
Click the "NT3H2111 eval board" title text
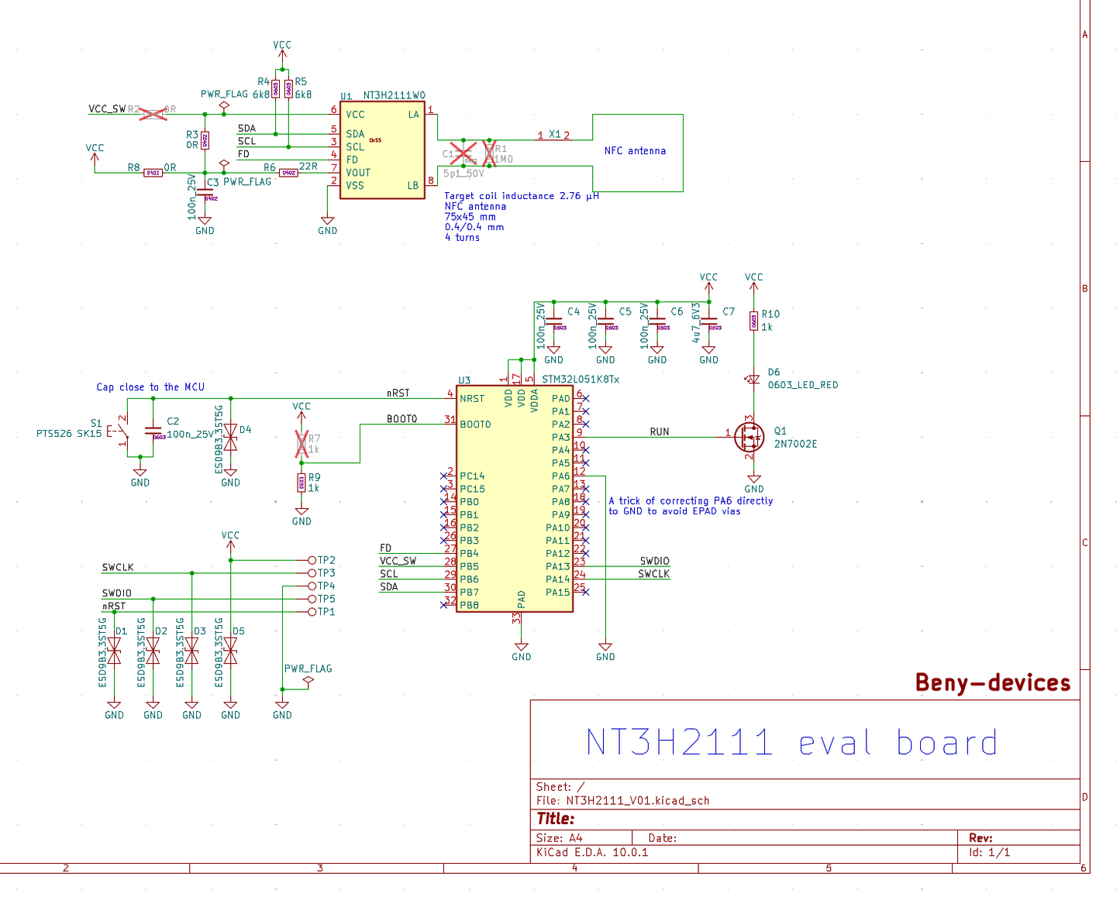(791, 742)
